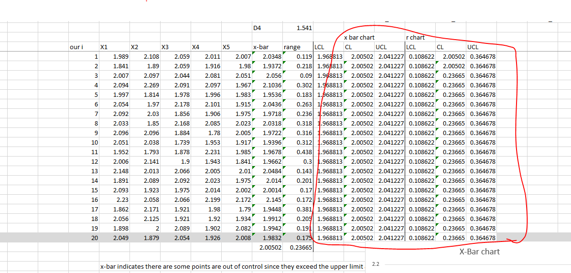Click the range value 0.263
Viewport: 571px width, 273px height.
[298, 105]
